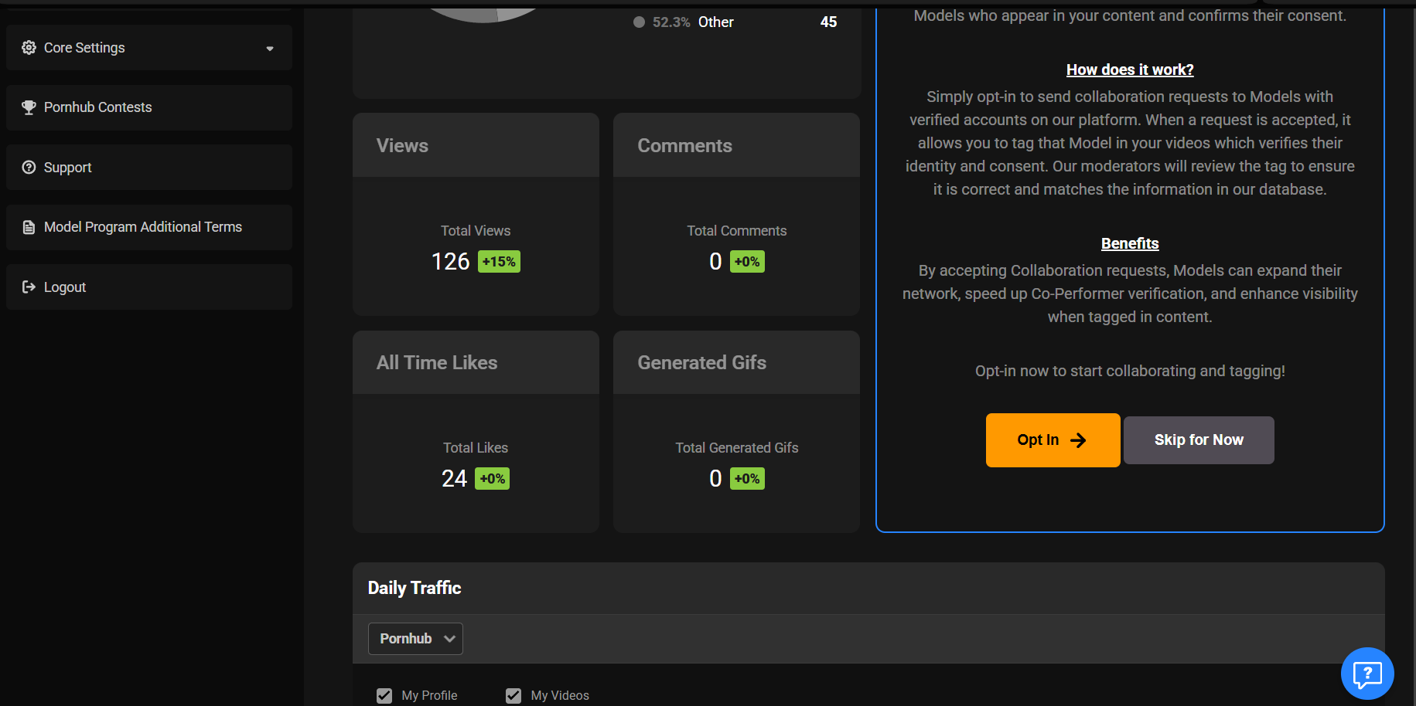Click the +0% badge under Total Likes
1416x706 pixels.
pos(492,479)
